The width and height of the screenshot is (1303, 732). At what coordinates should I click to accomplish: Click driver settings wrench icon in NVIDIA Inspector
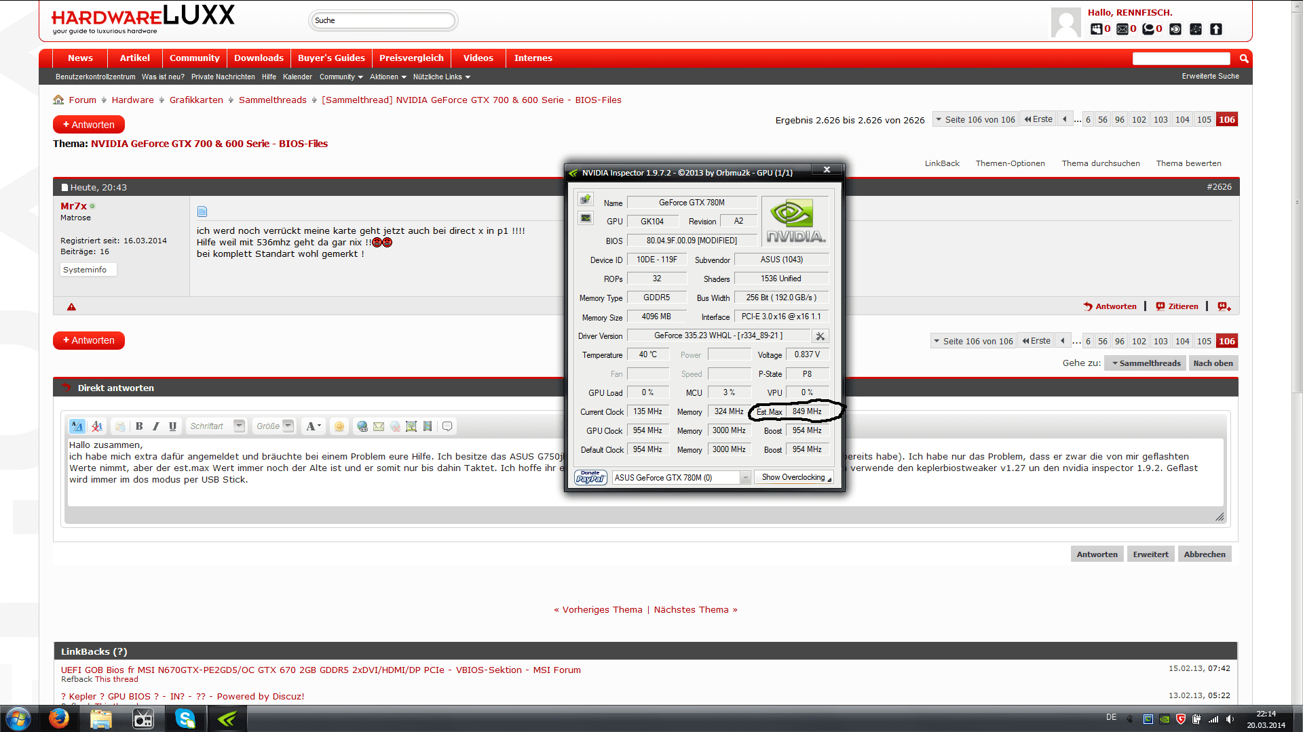820,336
